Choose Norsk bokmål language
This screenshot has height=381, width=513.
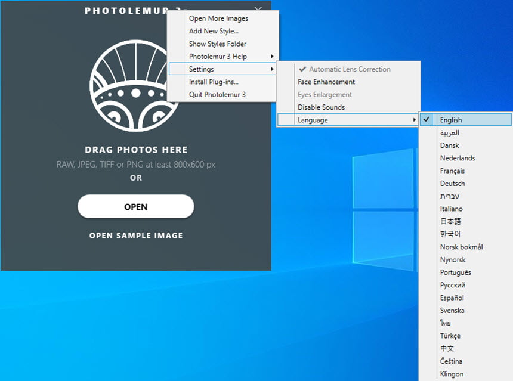(465, 247)
